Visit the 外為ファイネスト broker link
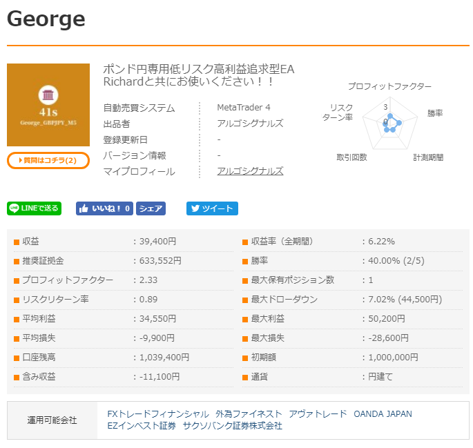 [x=249, y=414]
